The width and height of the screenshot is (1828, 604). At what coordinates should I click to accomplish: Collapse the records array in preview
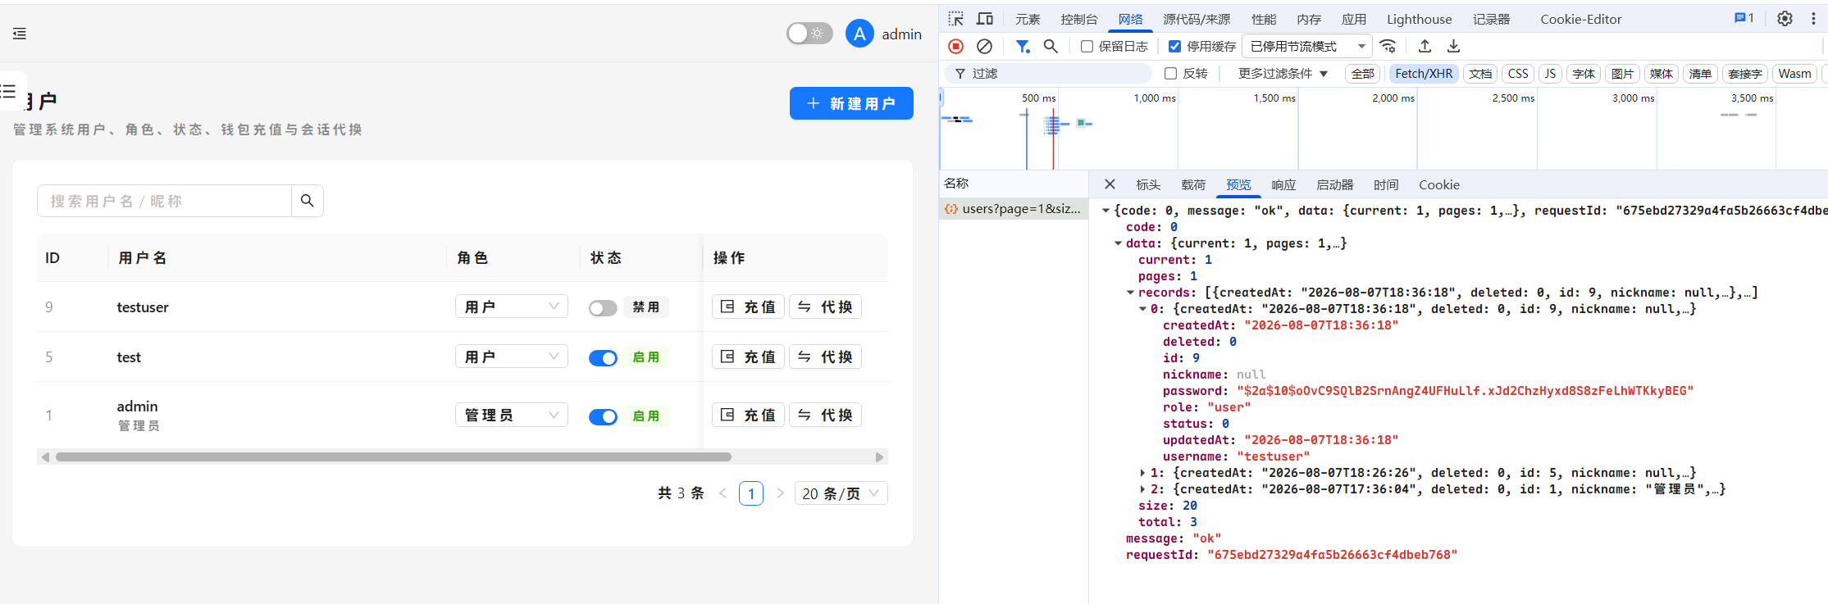click(x=1130, y=293)
